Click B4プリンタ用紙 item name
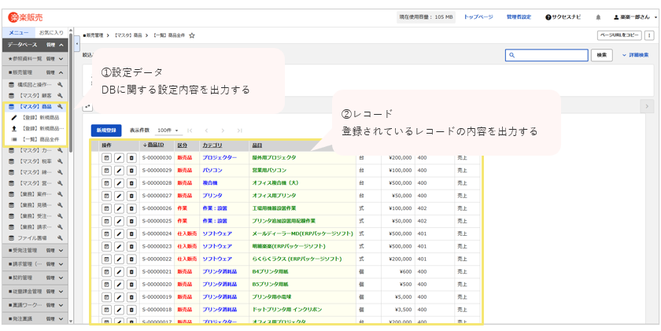This screenshot has width=661, height=331. click(x=268, y=271)
